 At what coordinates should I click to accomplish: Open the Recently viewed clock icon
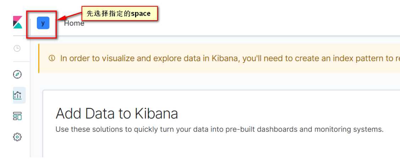click(x=17, y=48)
